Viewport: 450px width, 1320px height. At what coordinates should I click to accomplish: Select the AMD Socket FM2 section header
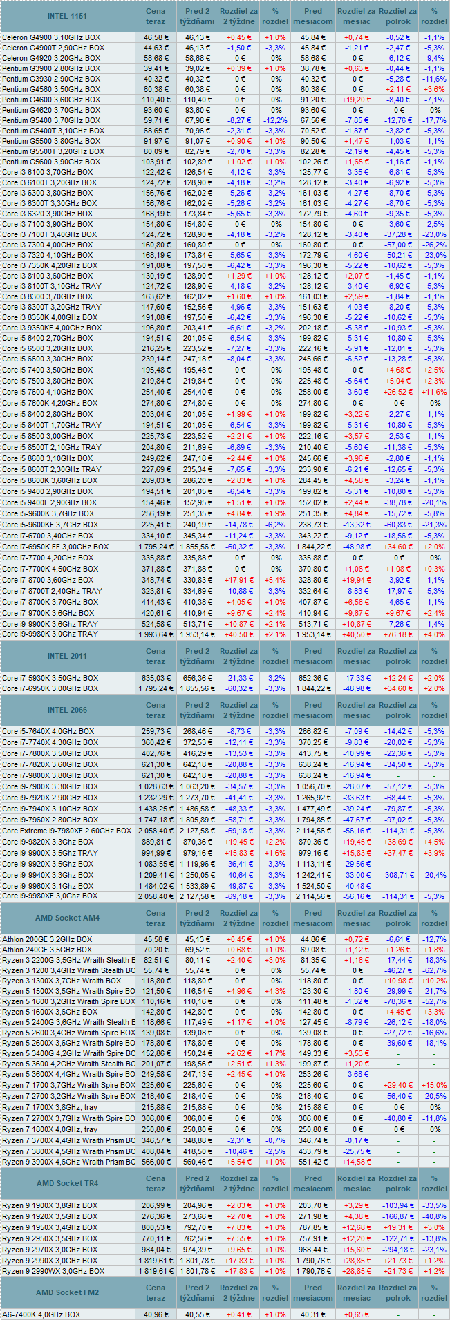(68, 1292)
